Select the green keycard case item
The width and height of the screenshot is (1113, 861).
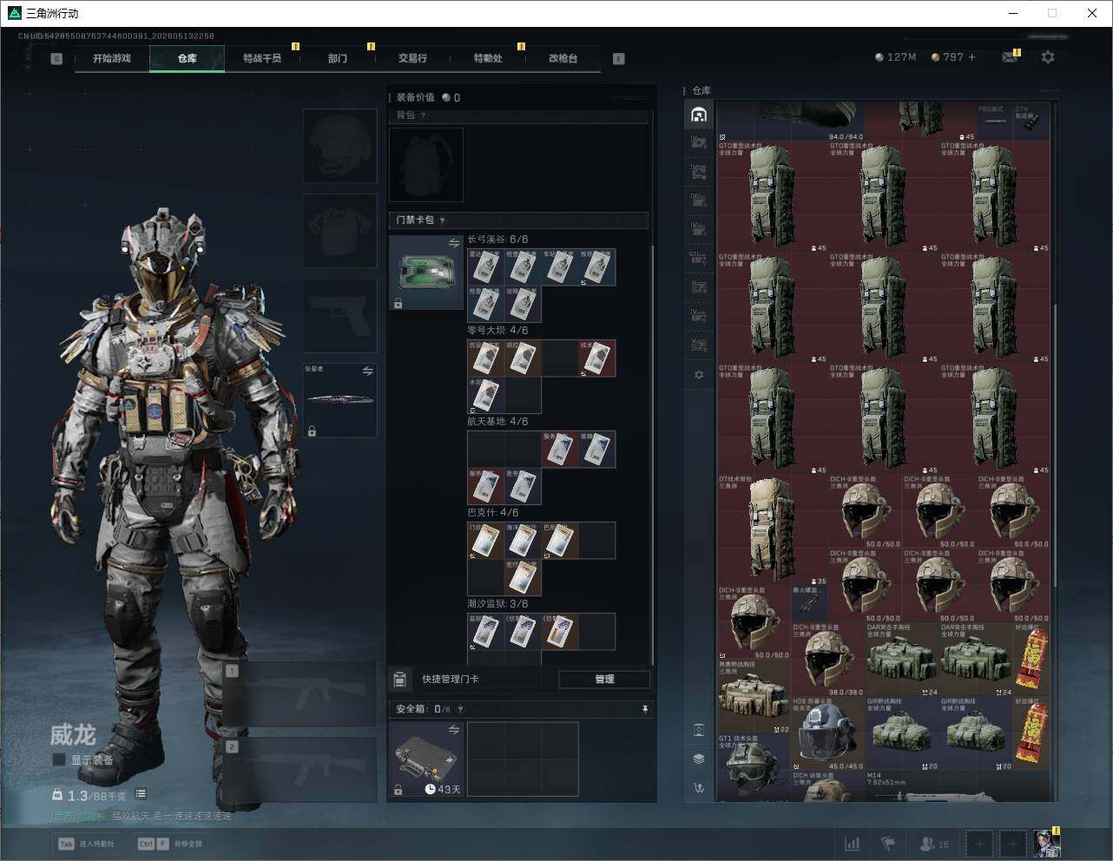[x=426, y=273]
